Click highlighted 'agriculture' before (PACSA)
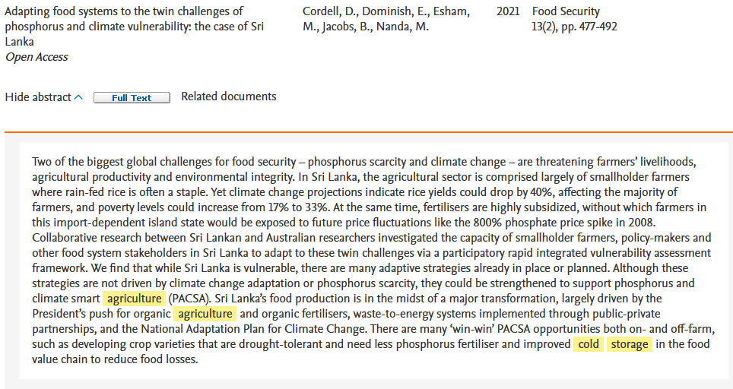 [x=134, y=299]
